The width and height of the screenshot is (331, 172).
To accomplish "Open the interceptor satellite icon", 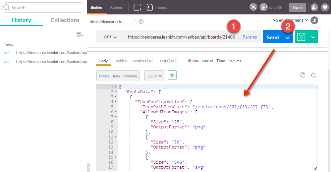I will 253,7.
